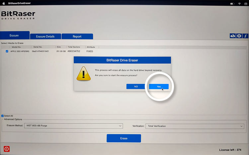
Task: Cancel erasure with the NO button
Action: tap(136, 86)
